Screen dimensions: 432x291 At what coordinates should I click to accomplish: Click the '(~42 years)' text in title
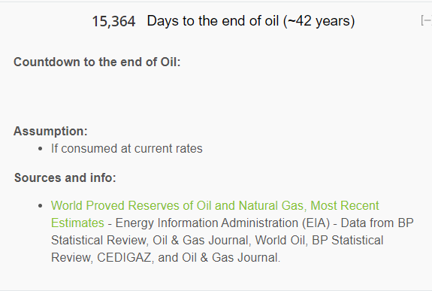[x=319, y=21]
